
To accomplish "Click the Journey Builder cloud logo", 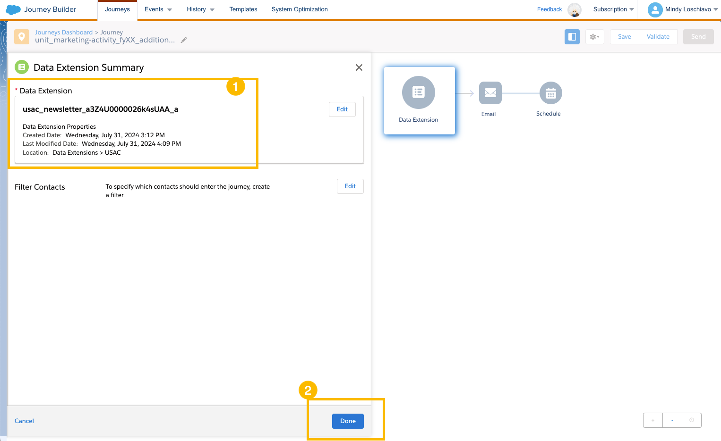I will 13,9.
